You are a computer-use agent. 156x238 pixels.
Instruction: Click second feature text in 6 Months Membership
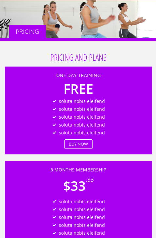(x=82, y=209)
